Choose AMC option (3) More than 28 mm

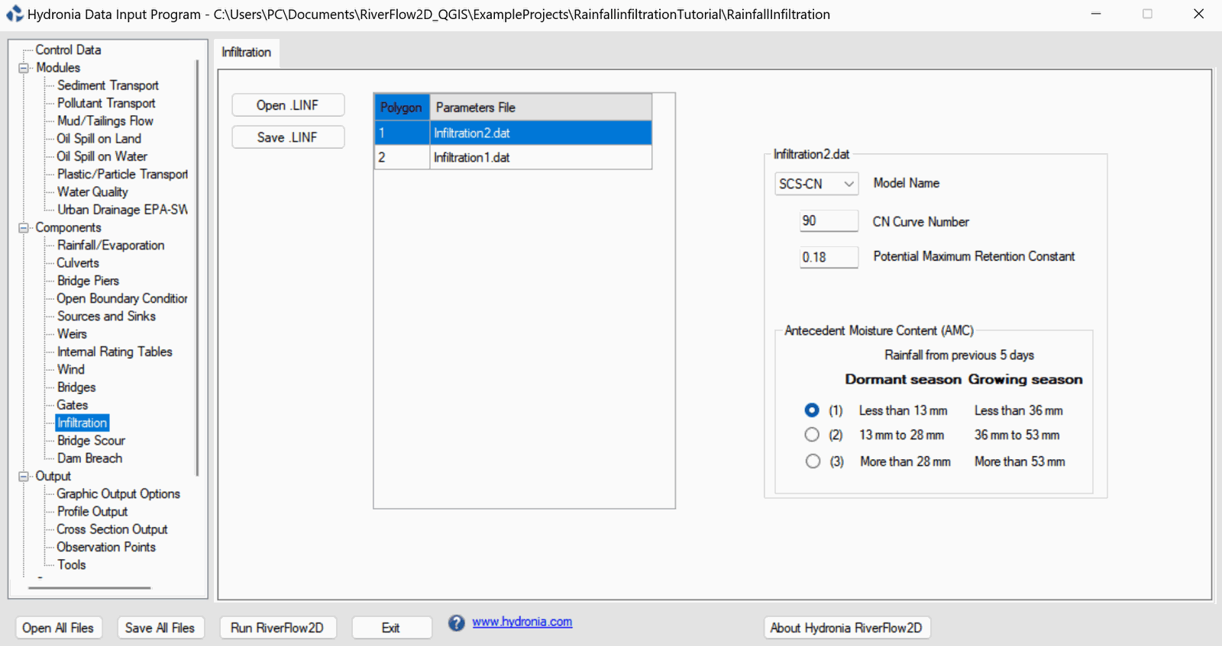coord(813,461)
